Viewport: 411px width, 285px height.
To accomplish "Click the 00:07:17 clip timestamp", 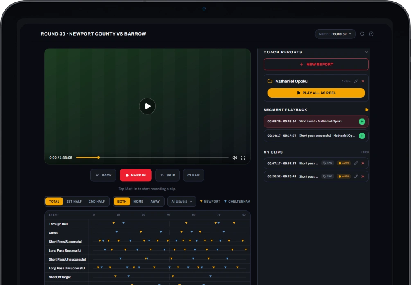I will [282, 163].
